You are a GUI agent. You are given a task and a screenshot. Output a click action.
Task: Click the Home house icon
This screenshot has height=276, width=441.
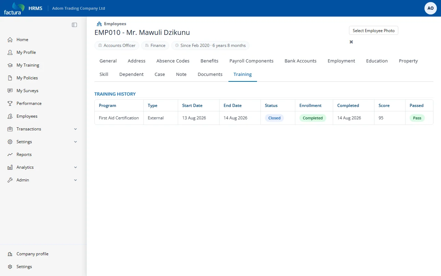[x=10, y=40]
